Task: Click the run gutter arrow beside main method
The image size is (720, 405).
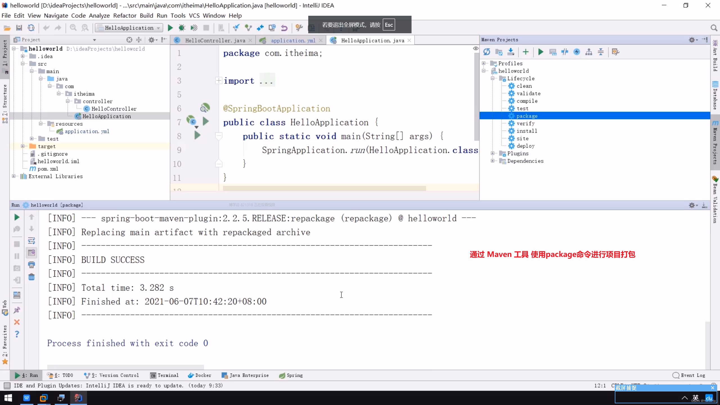Action: pos(197,136)
